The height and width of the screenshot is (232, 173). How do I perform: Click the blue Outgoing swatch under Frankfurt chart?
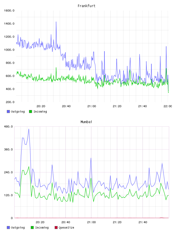8,111
